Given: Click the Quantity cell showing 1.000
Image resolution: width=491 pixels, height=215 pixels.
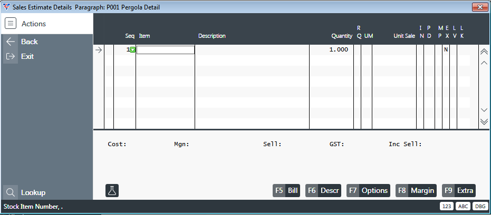Looking at the screenshot, I should pyautogui.click(x=331, y=50).
